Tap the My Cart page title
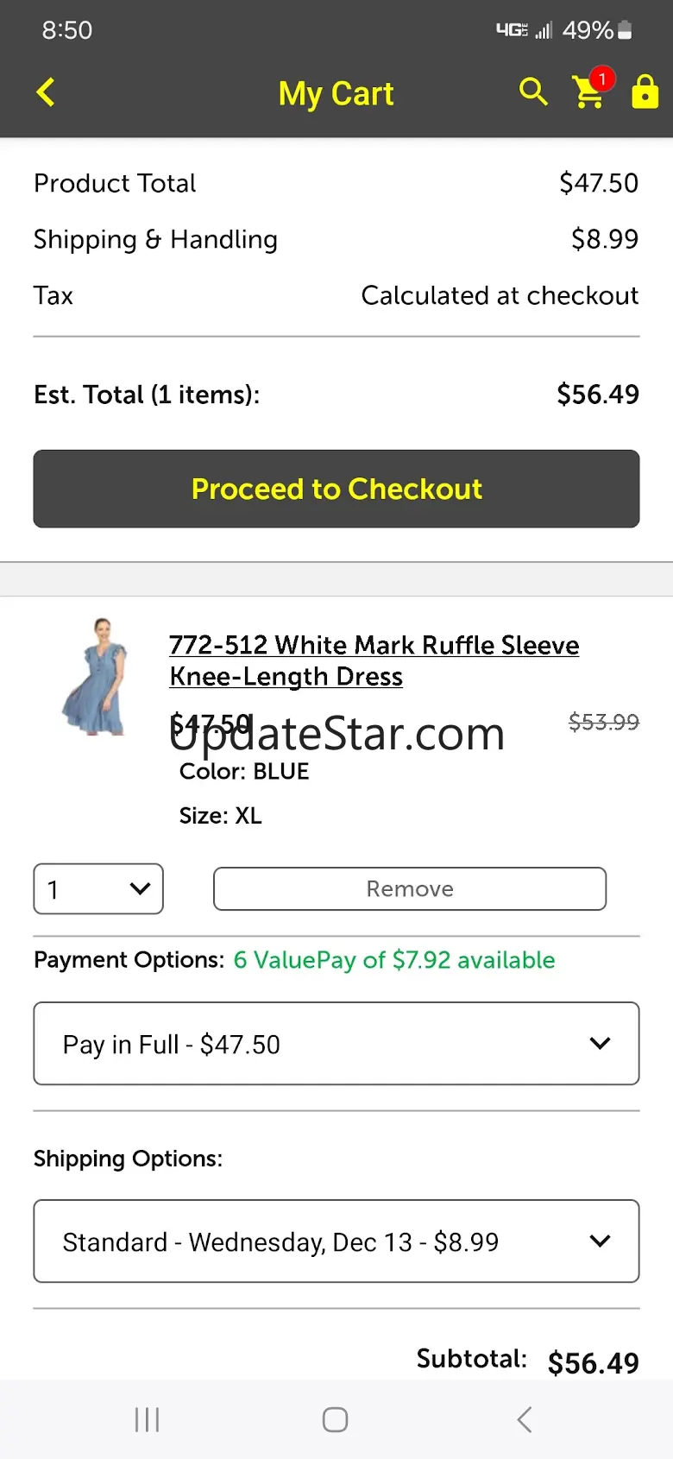The width and height of the screenshot is (673, 1459). coord(336,93)
